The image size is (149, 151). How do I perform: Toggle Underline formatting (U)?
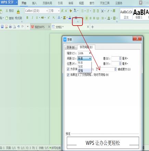coord(37,18)
